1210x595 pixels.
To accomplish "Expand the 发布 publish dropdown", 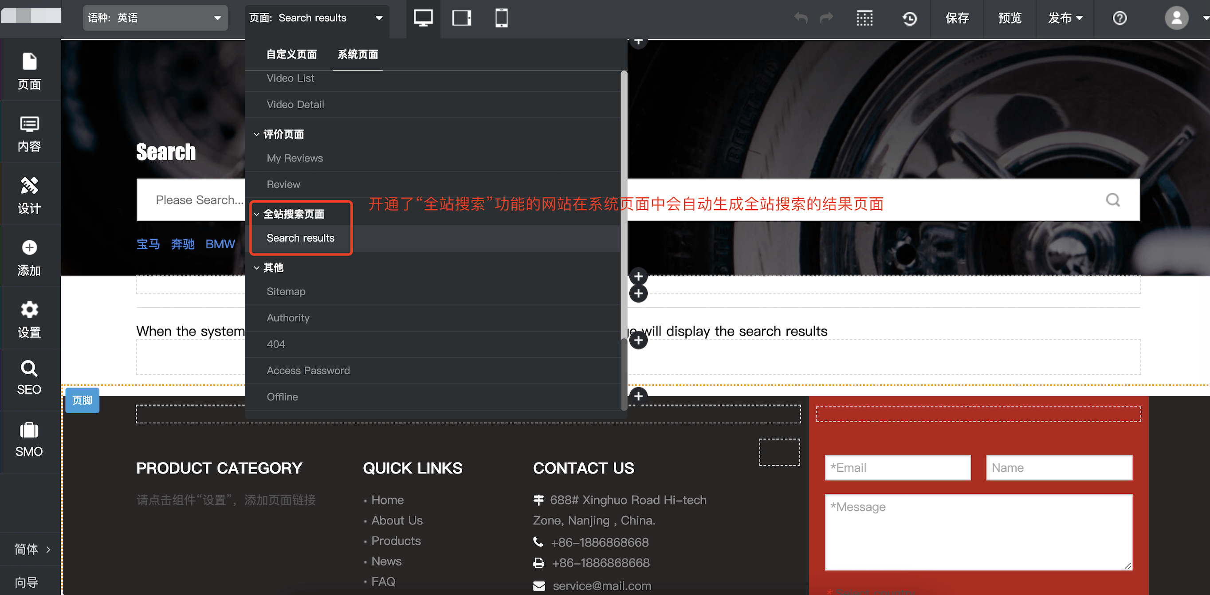I will click(1065, 18).
